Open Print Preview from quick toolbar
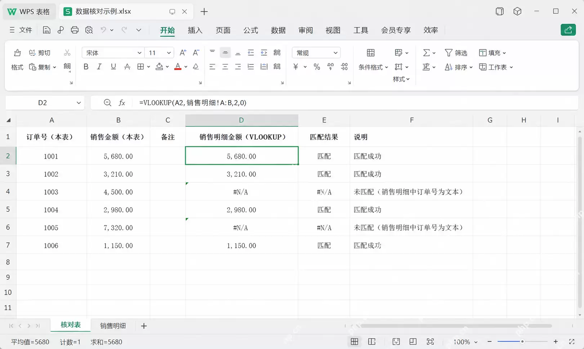584x349 pixels. pyautogui.click(x=89, y=30)
